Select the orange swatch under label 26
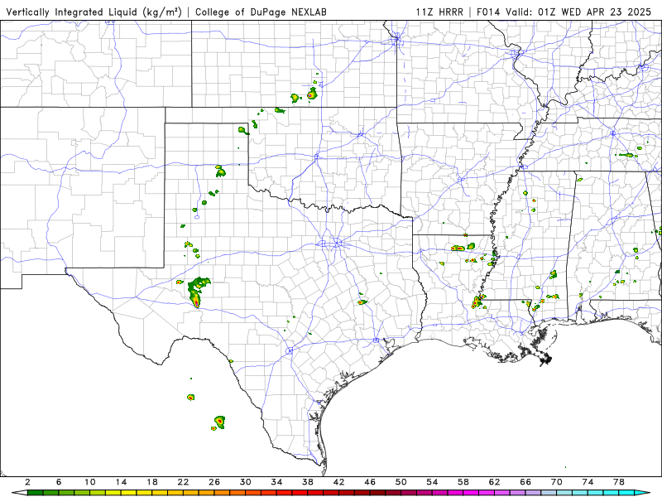This screenshot has width=662, height=497. (x=222, y=493)
